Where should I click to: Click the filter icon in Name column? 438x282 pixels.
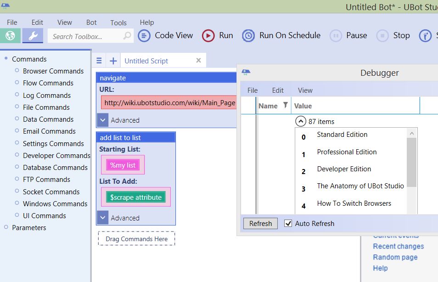[285, 105]
